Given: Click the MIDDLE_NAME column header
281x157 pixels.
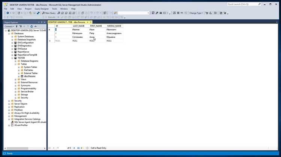Looking at the screenshot, I should coord(114,26).
